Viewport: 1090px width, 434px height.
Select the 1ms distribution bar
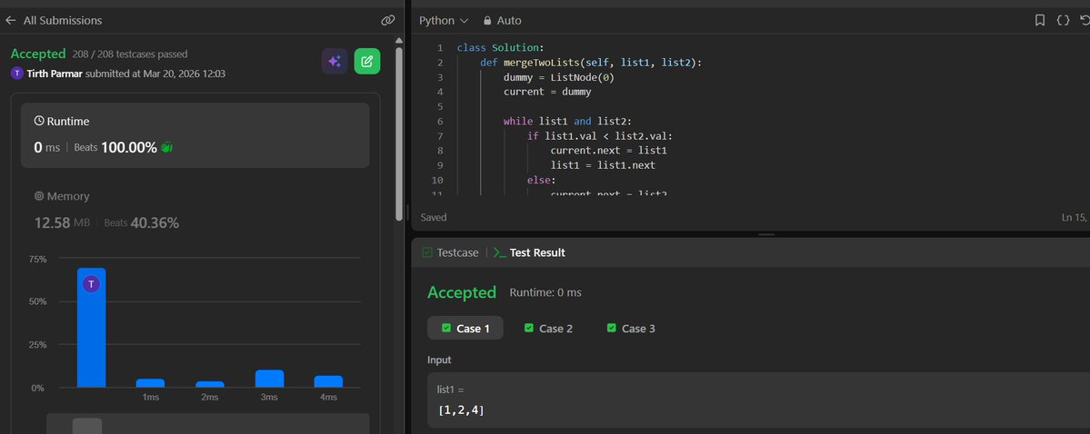(150, 383)
